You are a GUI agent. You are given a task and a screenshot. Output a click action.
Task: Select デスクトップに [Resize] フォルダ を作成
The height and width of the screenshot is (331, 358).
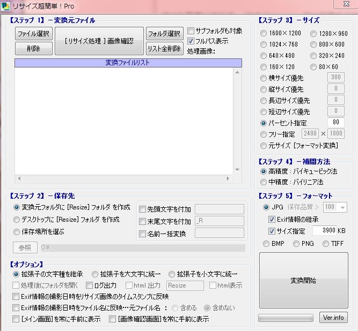click(17, 220)
